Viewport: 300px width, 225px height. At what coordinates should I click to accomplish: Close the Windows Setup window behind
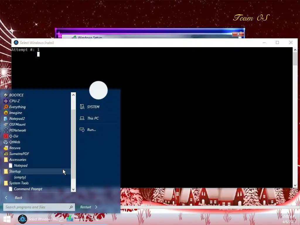click(x=238, y=34)
